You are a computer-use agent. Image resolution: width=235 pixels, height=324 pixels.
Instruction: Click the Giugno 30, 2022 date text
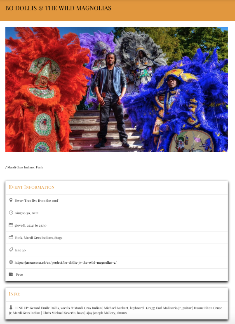tap(26, 213)
